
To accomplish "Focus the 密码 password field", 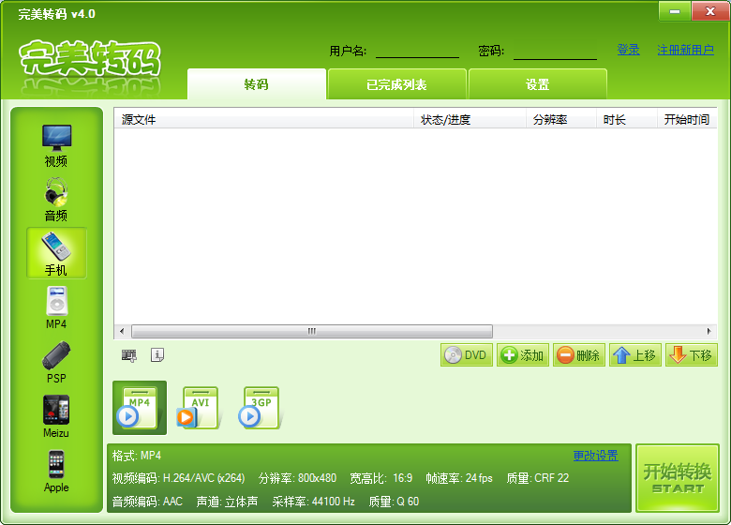I will tap(555, 51).
